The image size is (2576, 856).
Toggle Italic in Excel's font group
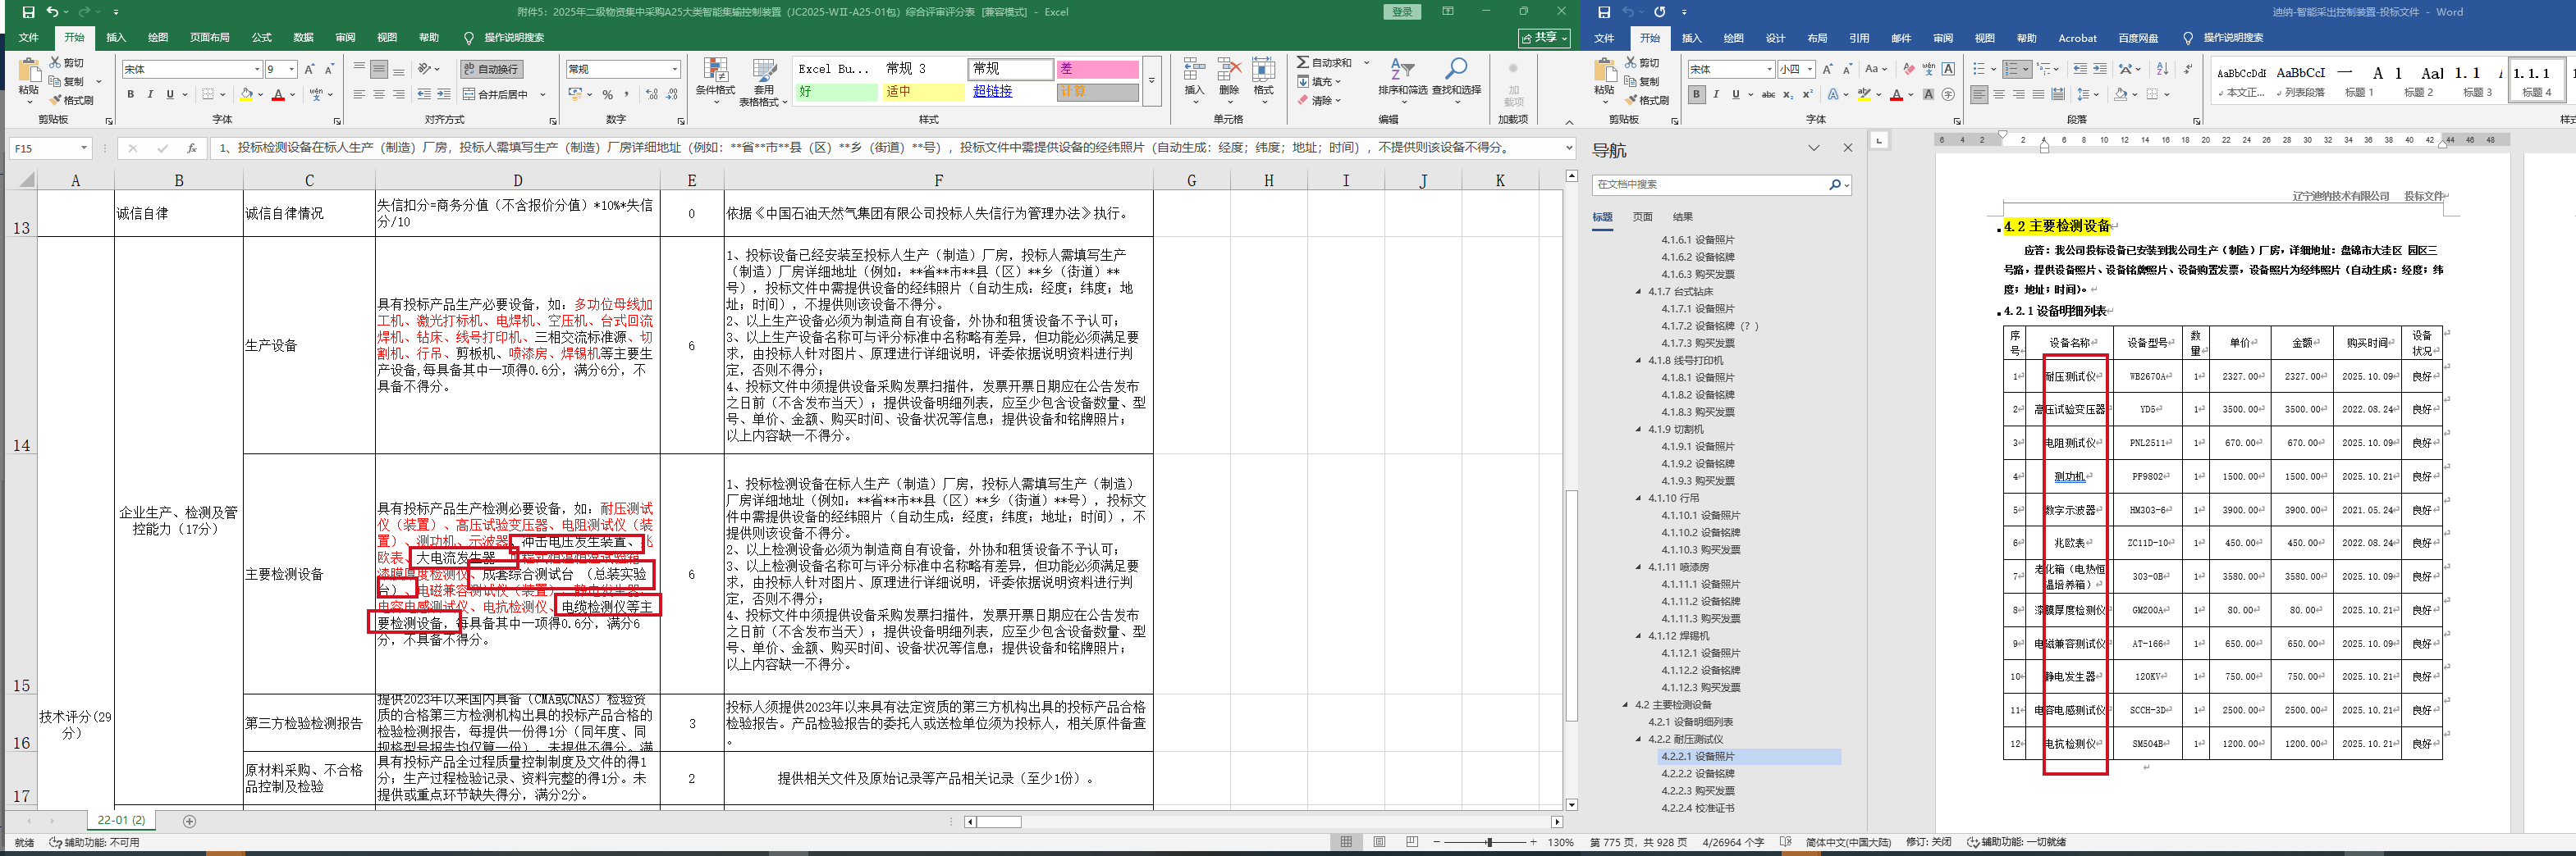tap(150, 95)
